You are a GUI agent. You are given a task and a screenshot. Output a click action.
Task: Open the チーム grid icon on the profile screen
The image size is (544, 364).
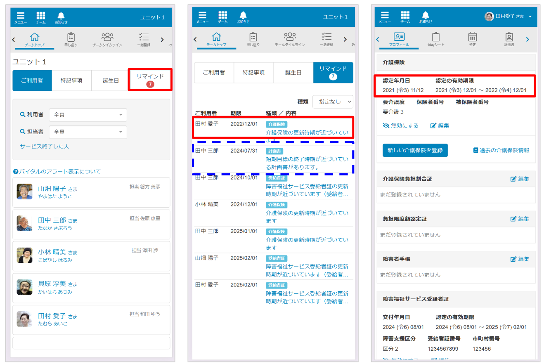(x=405, y=17)
